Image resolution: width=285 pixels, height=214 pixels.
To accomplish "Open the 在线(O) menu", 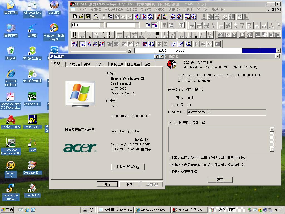I will click(159, 9).
